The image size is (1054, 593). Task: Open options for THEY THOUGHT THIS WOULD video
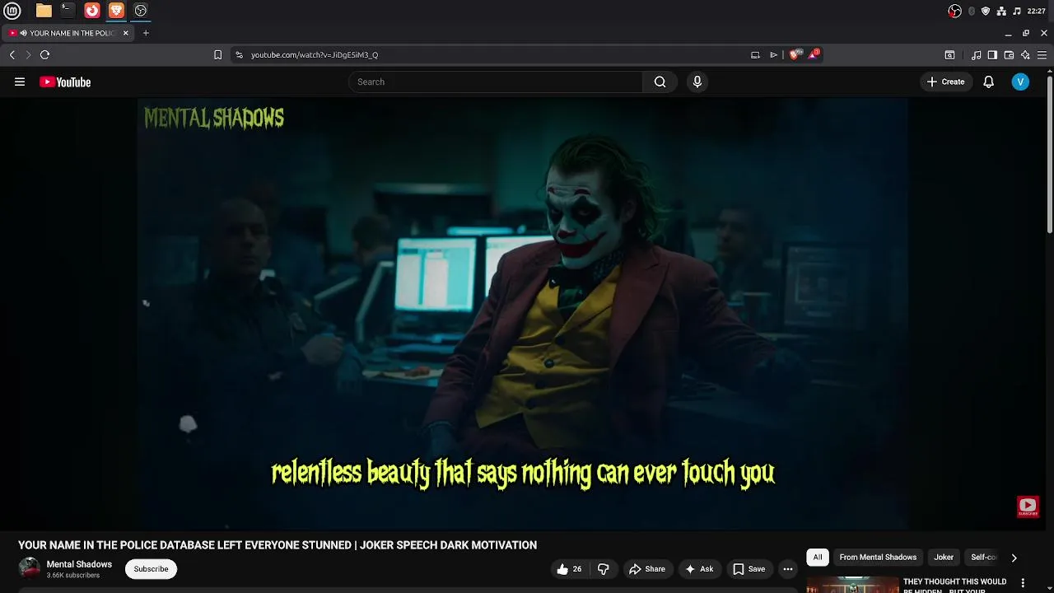1024,581
